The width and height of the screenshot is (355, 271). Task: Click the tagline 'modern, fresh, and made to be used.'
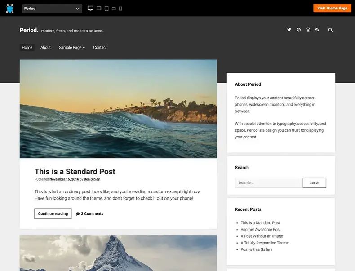click(72, 31)
